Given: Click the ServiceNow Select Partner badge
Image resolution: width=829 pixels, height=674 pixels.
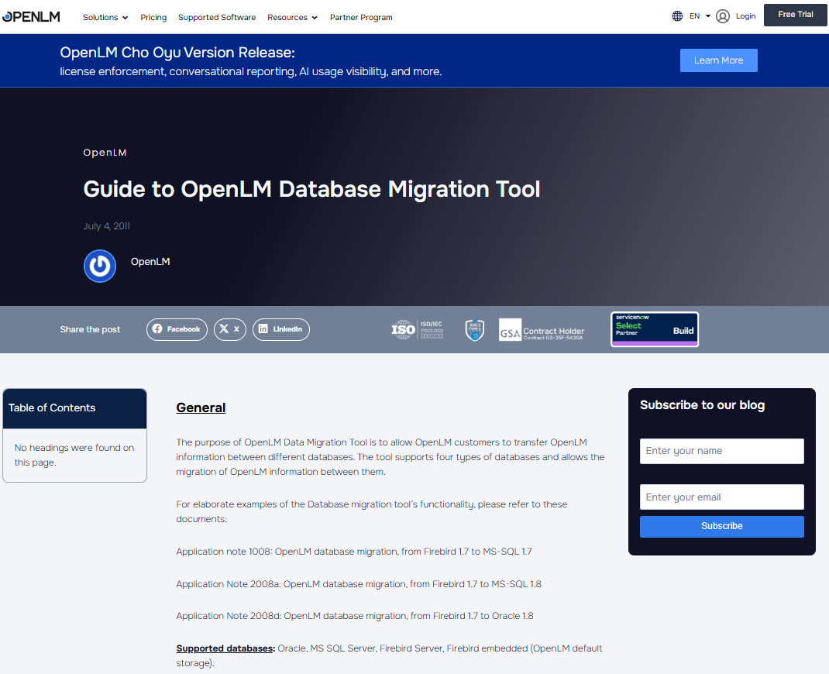Looking at the screenshot, I should (655, 329).
